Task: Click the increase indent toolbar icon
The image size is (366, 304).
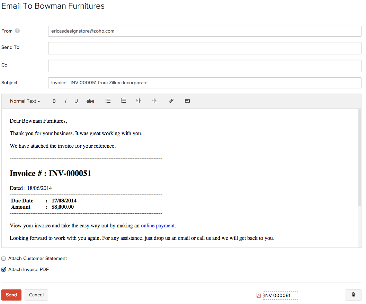Action: pyautogui.click(x=154, y=101)
